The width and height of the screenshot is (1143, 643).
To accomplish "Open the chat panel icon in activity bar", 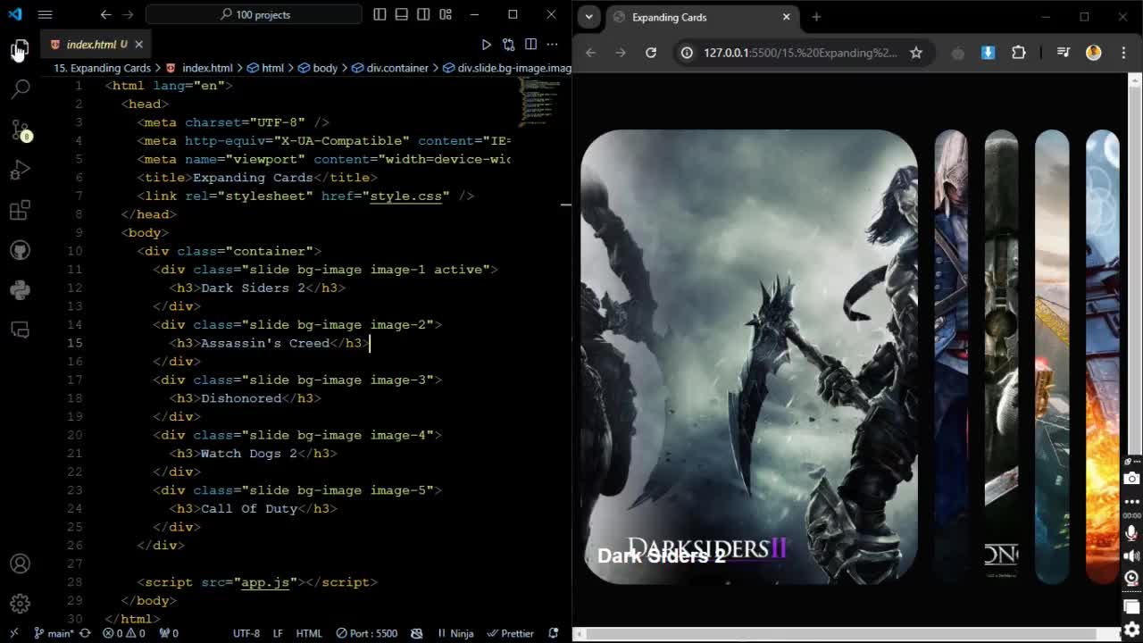I will (x=20, y=330).
